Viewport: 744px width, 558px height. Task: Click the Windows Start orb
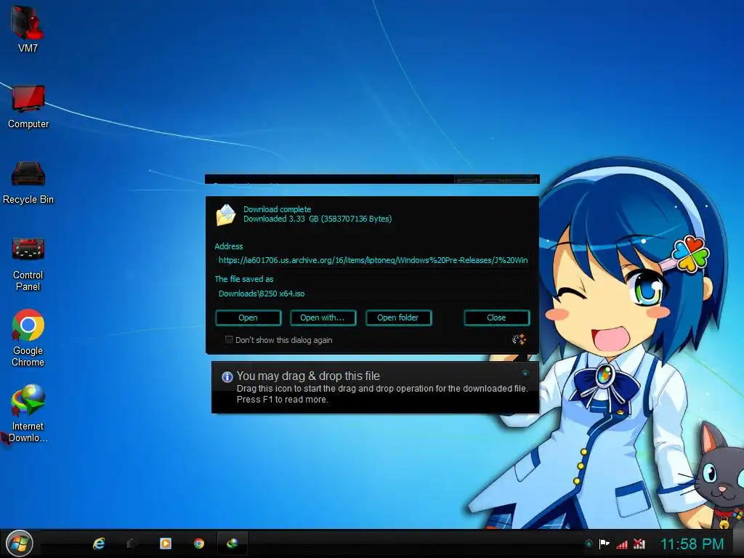coord(20,543)
